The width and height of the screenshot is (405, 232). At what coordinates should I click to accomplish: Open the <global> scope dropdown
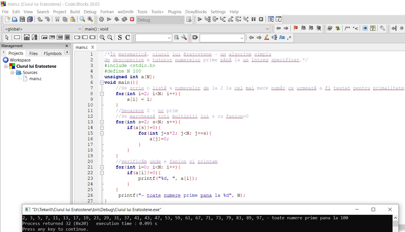point(42,29)
